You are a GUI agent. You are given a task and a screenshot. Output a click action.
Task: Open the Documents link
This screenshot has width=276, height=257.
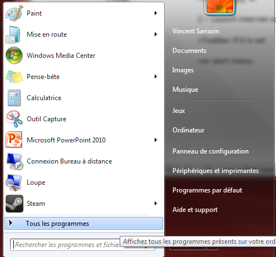(x=189, y=51)
